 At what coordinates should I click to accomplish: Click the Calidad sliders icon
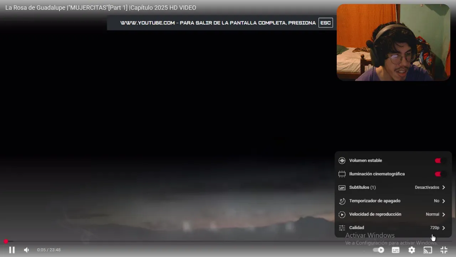[342, 228]
